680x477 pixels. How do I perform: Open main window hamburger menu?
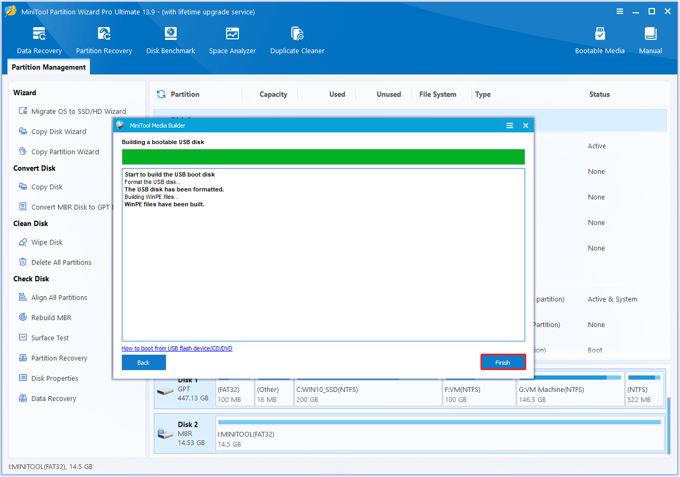[x=620, y=11]
